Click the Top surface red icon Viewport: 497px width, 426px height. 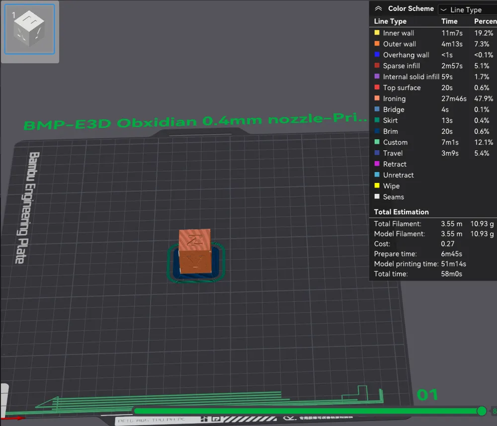tap(377, 88)
